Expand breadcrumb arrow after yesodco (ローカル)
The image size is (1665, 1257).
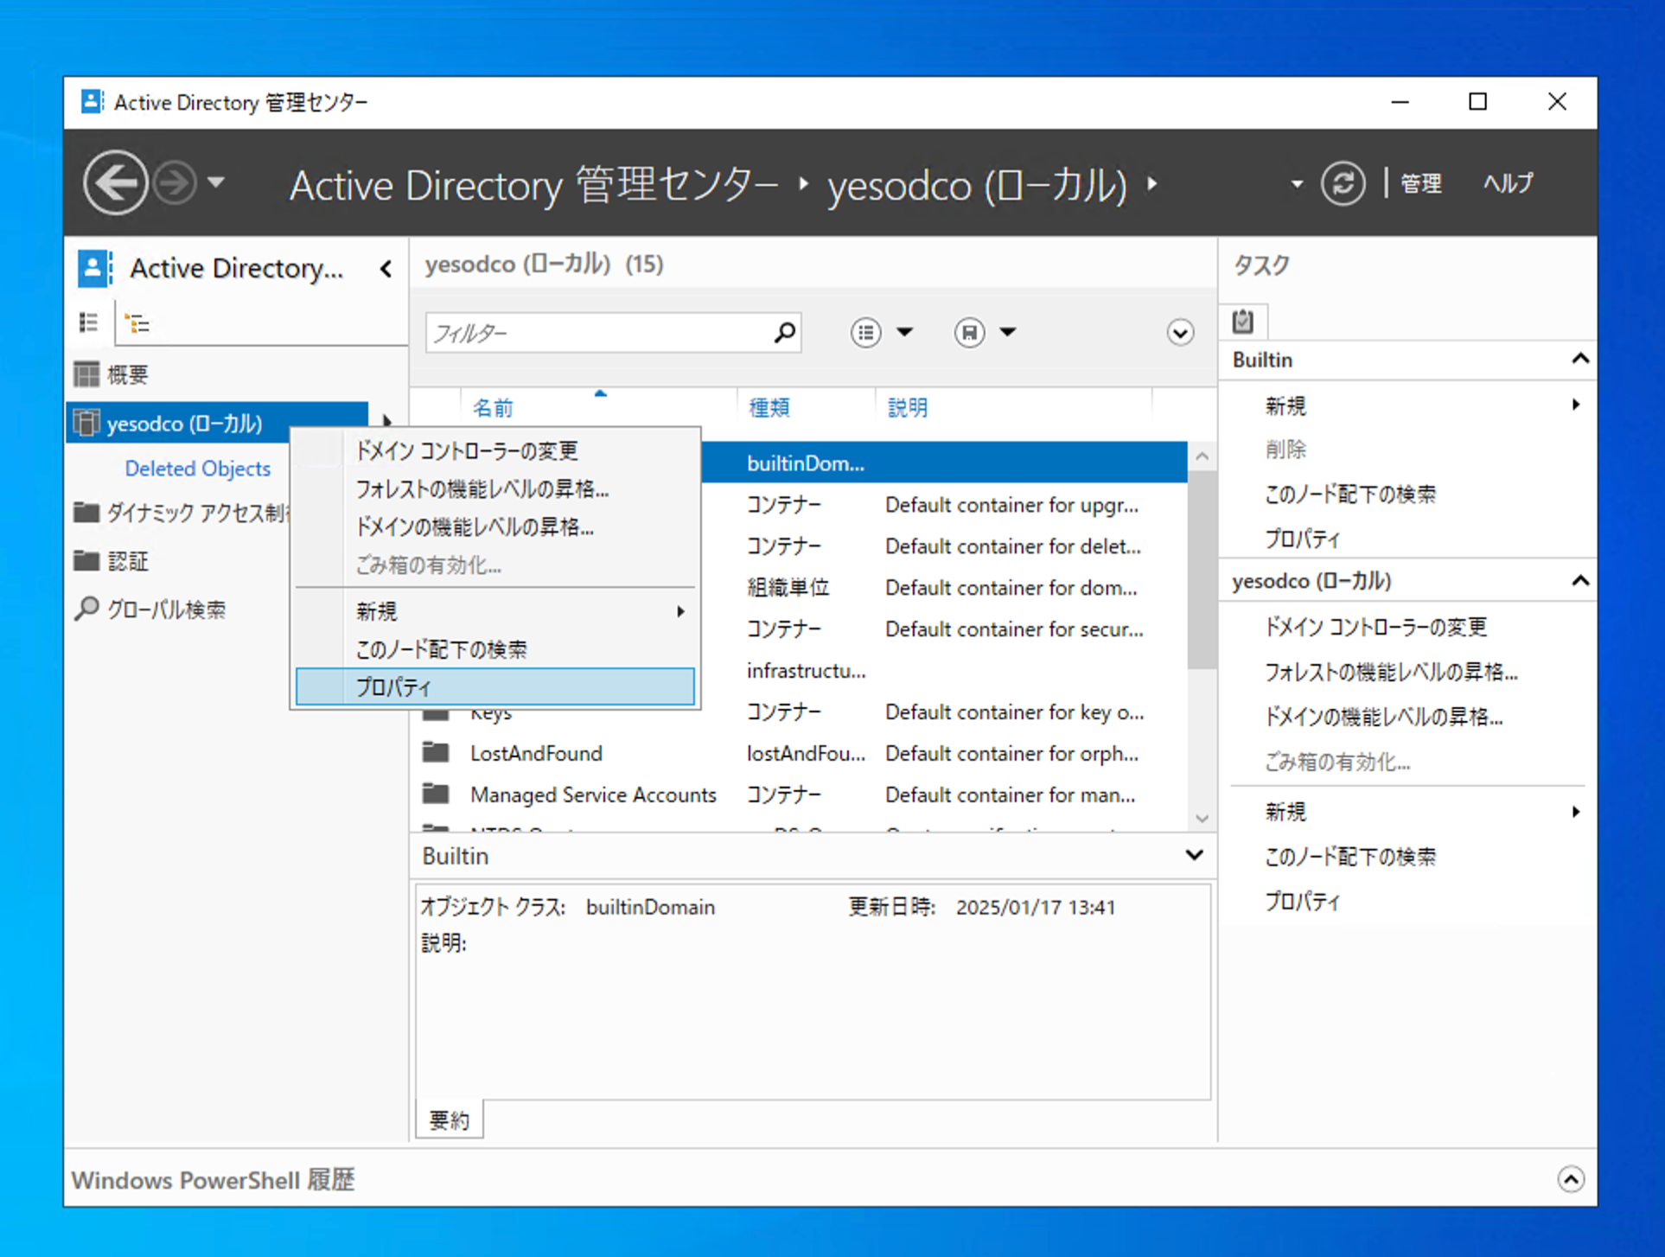[1152, 184]
